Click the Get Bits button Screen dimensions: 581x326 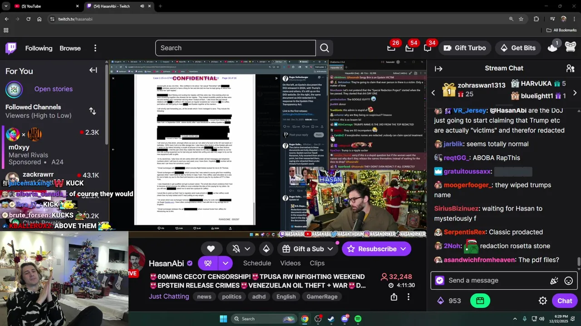pos(517,48)
